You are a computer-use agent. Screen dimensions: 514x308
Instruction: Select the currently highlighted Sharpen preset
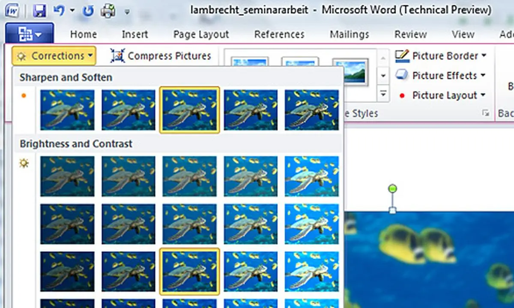189,110
